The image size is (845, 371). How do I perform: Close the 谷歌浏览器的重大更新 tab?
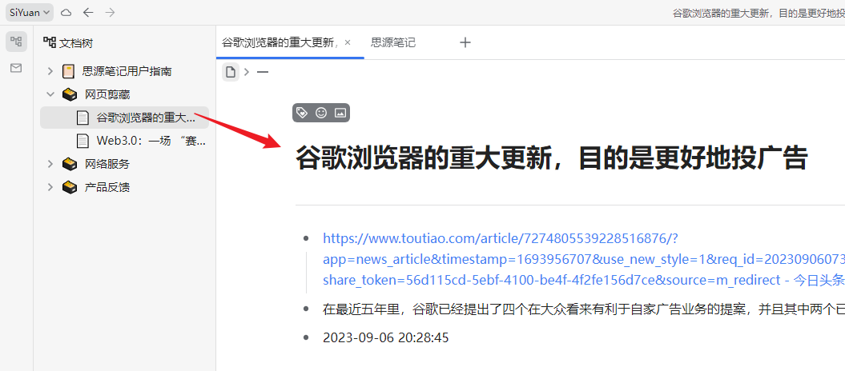(x=348, y=42)
